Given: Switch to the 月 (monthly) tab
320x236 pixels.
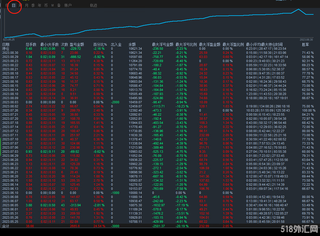Looking at the screenshot, I should (27, 5).
